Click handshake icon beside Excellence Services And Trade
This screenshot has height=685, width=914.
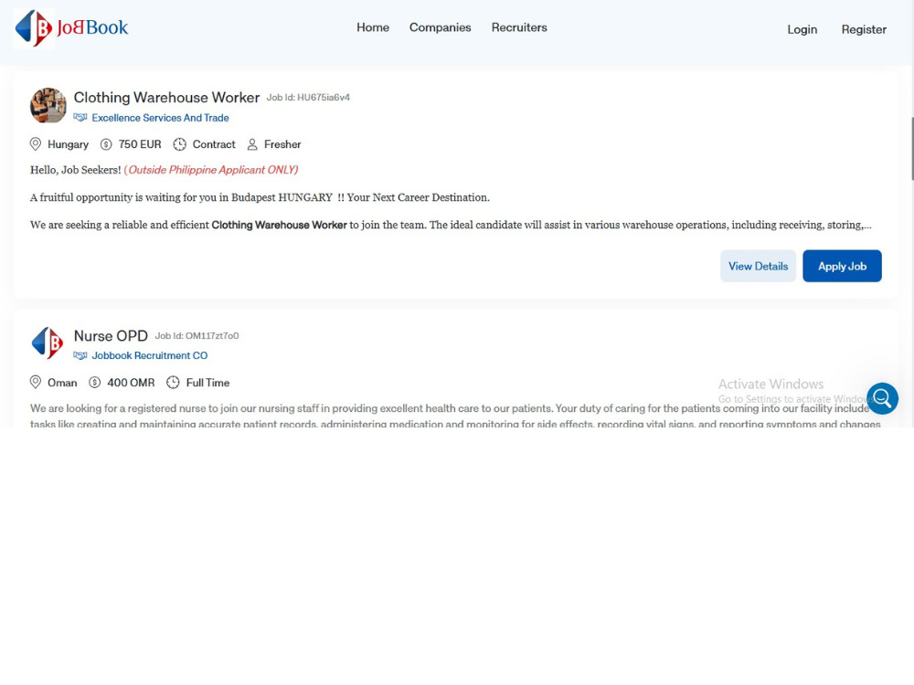pyautogui.click(x=80, y=118)
